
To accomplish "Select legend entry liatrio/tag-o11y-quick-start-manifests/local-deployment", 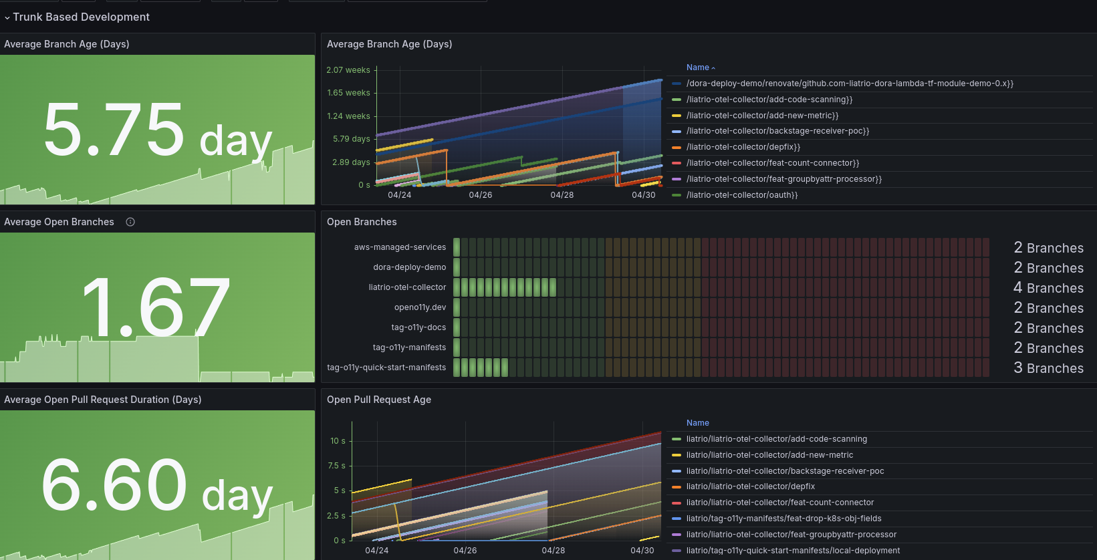I will pyautogui.click(x=794, y=551).
